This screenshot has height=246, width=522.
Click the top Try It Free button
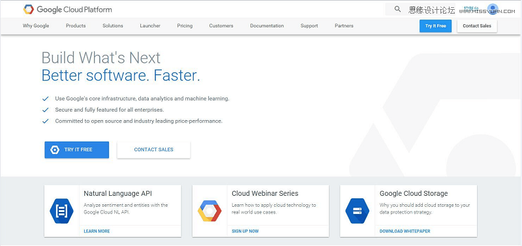point(435,26)
